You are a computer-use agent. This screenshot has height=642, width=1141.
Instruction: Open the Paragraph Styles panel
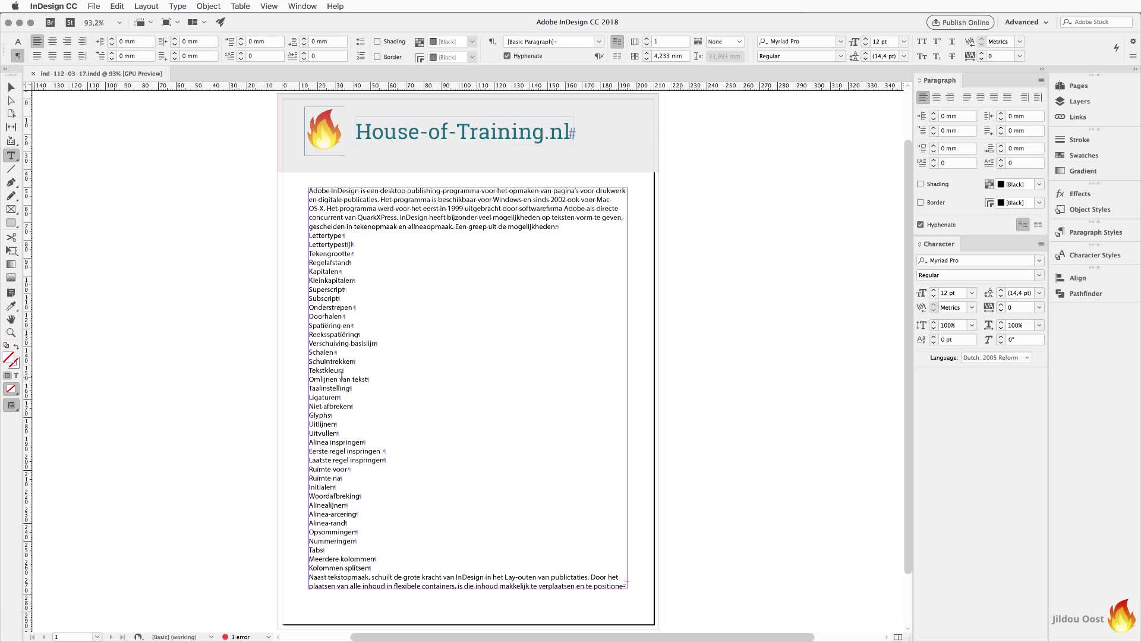coord(1095,232)
